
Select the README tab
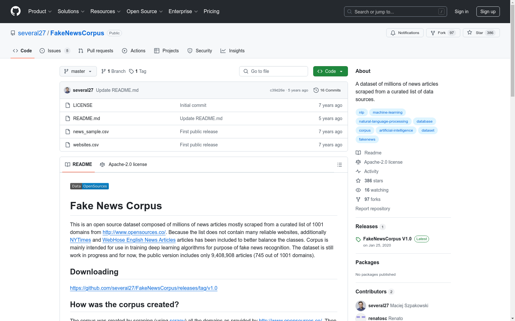pyautogui.click(x=79, y=164)
